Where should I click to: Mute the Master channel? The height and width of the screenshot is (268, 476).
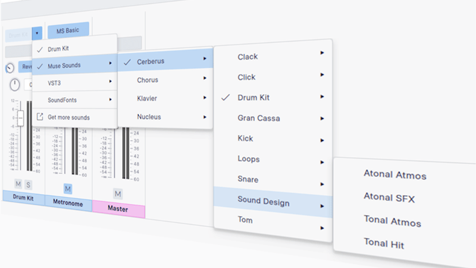point(117,194)
